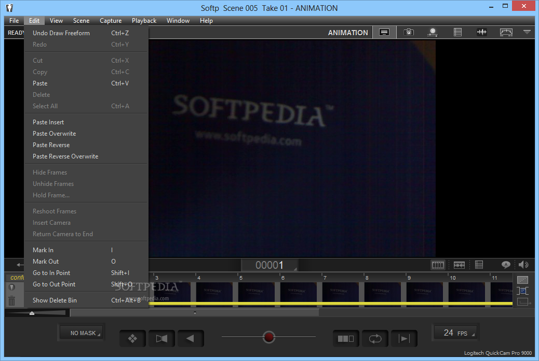This screenshot has height=361, width=539.
Task: Open the Scene menu
Action: pos(81,21)
